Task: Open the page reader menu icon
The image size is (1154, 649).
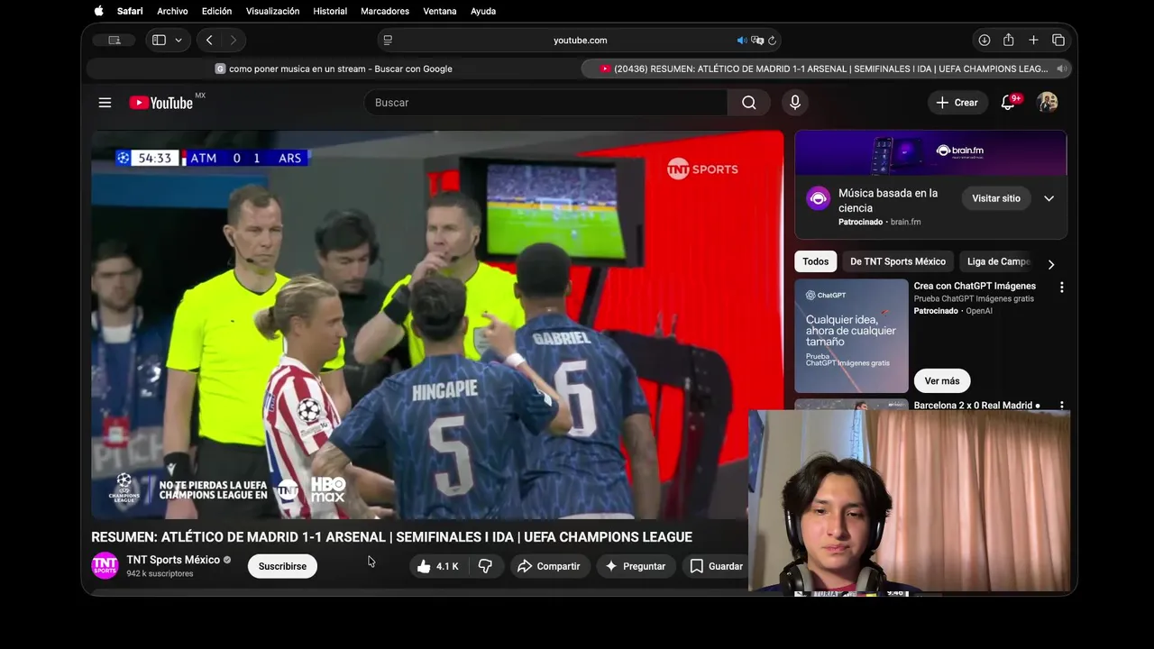Action: (388, 41)
